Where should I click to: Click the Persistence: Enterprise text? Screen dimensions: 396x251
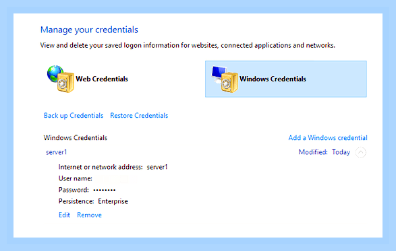coord(93,201)
